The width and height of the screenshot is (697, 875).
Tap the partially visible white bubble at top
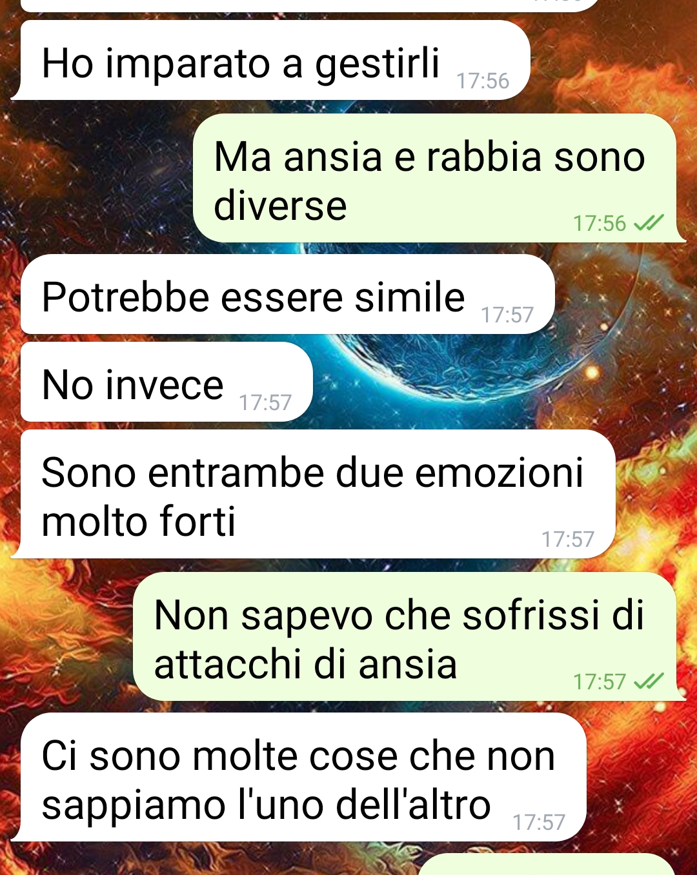(310, 5)
